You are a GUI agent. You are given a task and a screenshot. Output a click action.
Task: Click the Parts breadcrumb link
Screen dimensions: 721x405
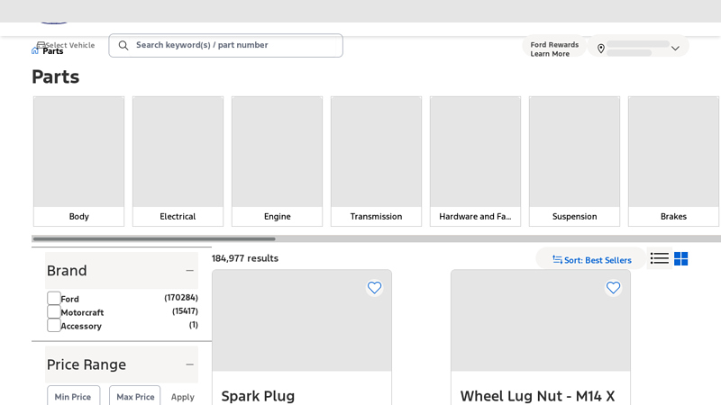[53, 51]
